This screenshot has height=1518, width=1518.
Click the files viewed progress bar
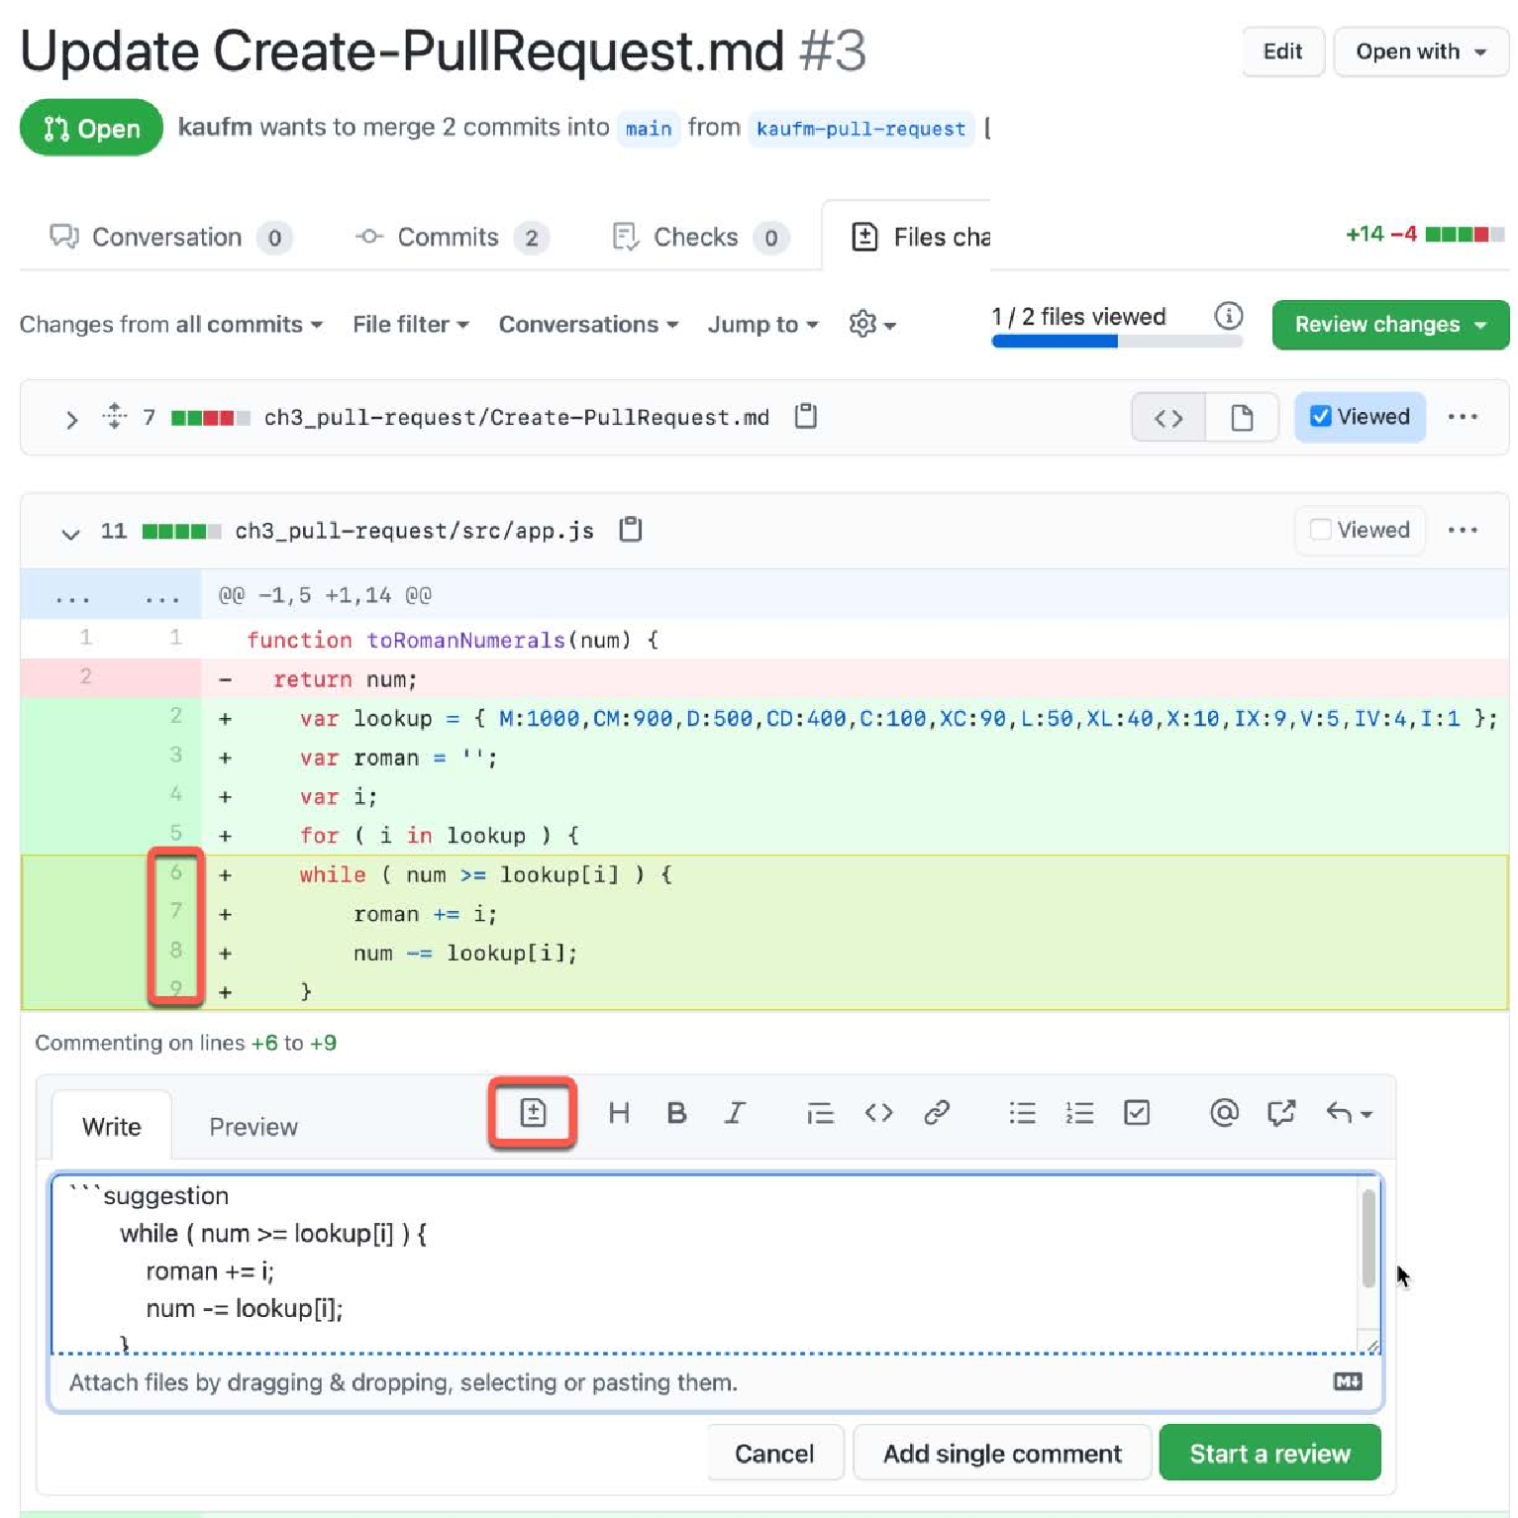[1116, 342]
